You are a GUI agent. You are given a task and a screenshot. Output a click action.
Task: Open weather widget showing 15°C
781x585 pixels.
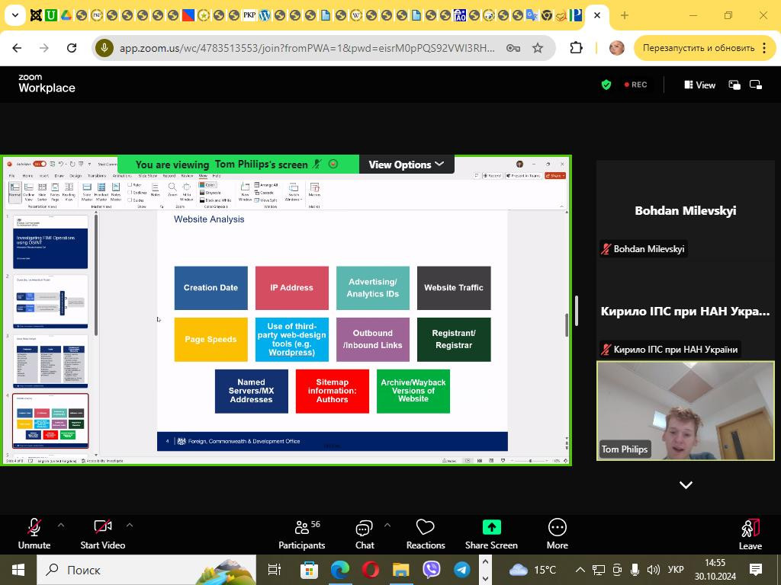pos(532,570)
